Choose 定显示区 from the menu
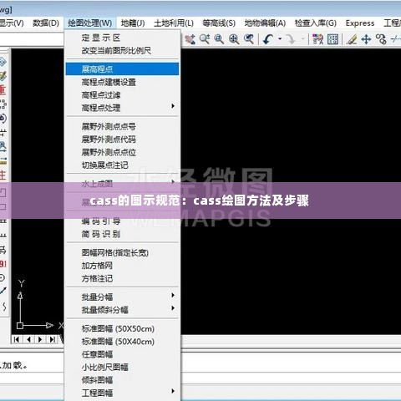This screenshot has height=401, width=401. point(122,38)
